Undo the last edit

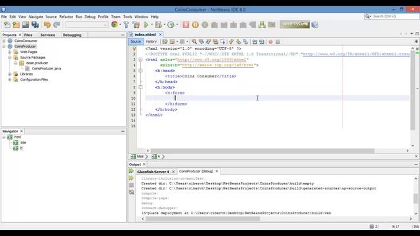point(47,25)
